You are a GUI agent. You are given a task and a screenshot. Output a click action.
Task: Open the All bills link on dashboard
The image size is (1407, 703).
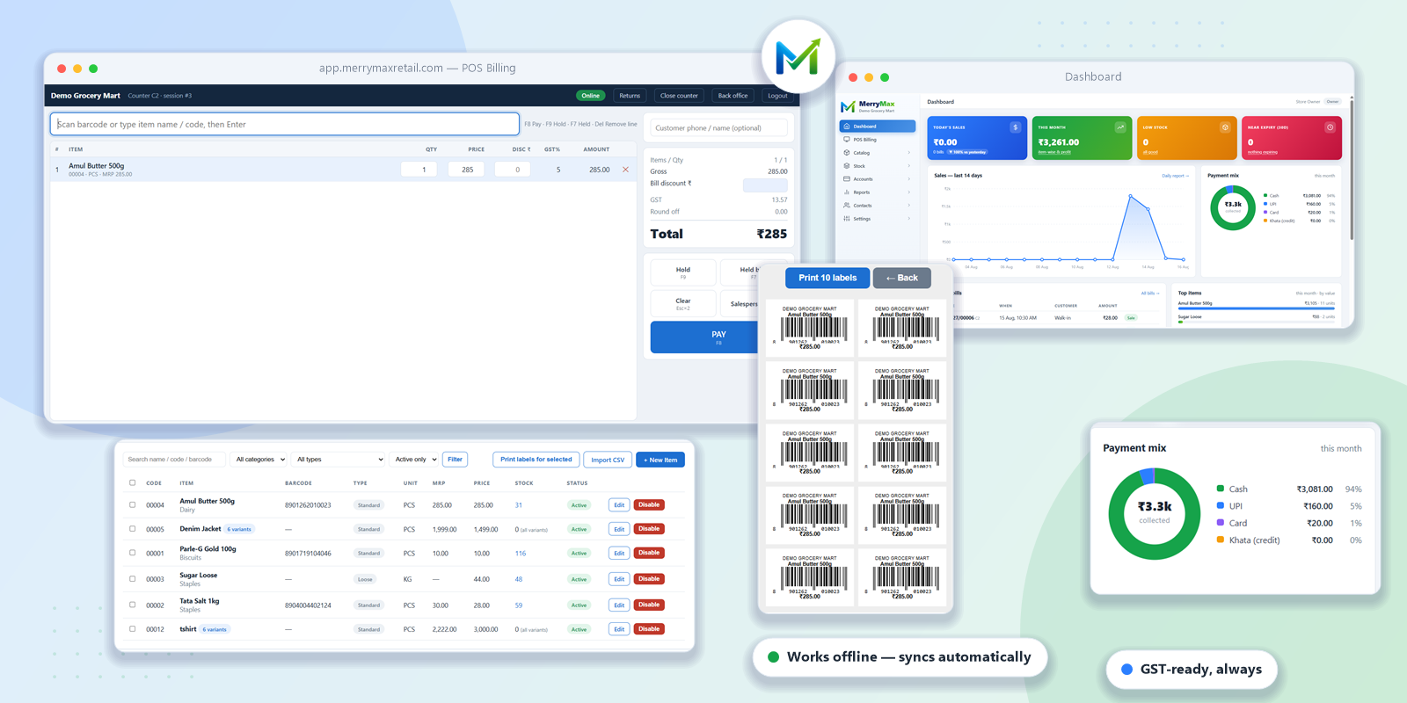(x=1150, y=294)
